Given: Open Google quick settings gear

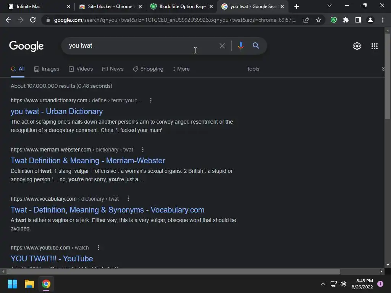Looking at the screenshot, I should click(x=357, y=46).
